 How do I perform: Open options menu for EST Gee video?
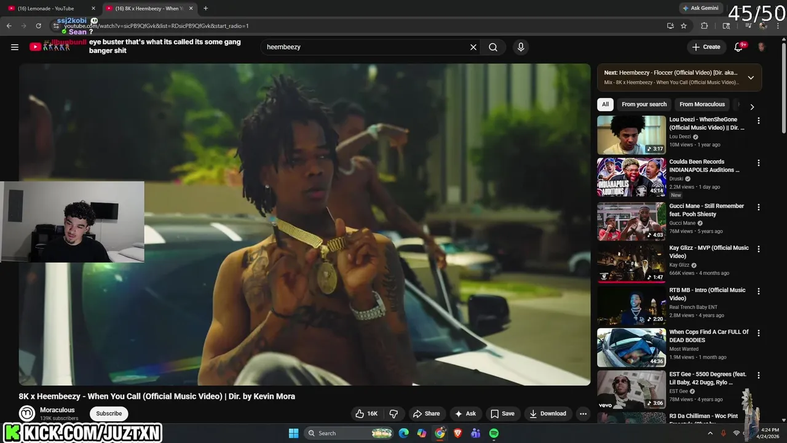click(758, 375)
